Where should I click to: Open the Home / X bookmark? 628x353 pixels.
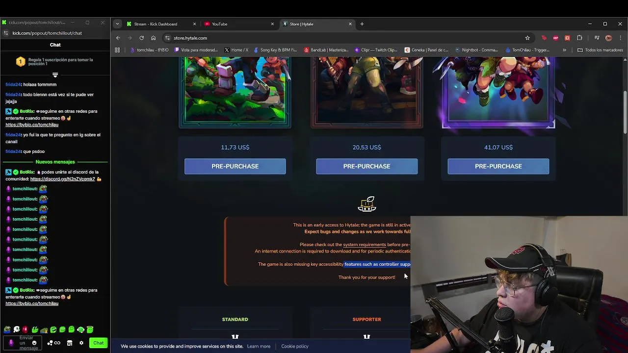[x=236, y=50]
